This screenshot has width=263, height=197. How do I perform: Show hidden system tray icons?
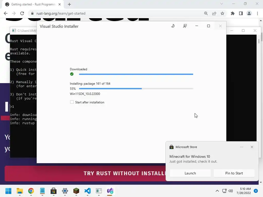point(217,191)
